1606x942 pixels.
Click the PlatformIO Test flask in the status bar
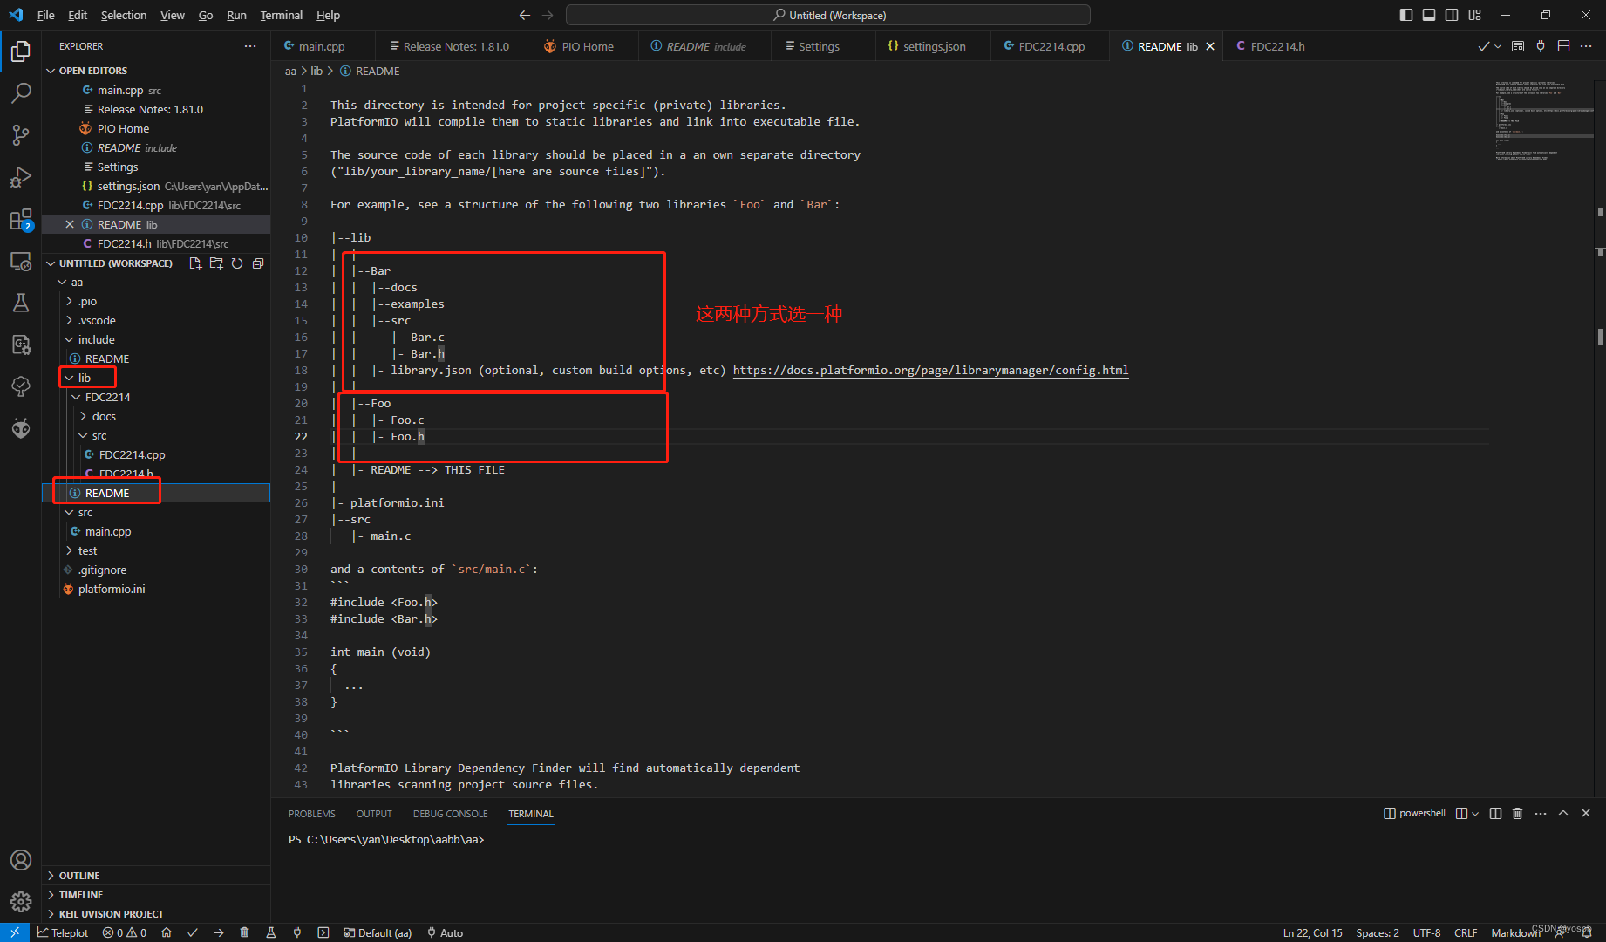pyautogui.click(x=271, y=932)
